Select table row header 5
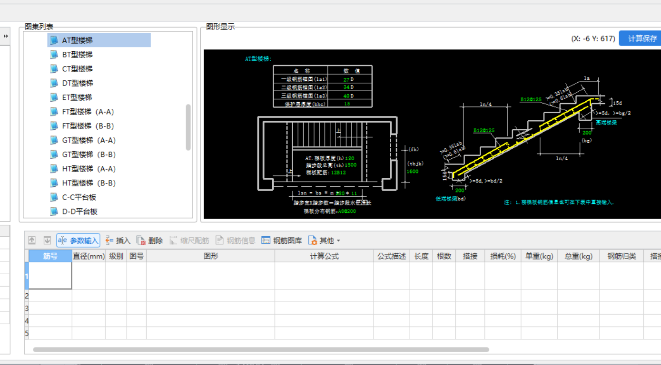This screenshot has height=365, width=661. [x=27, y=333]
